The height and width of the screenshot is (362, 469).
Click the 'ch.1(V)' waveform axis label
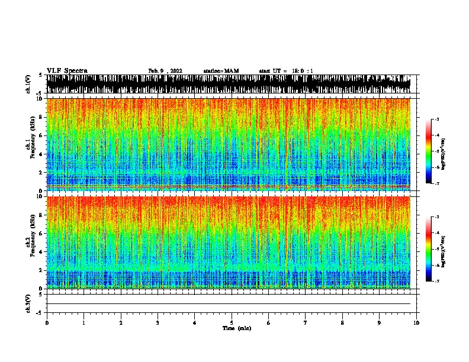pyautogui.click(x=28, y=84)
